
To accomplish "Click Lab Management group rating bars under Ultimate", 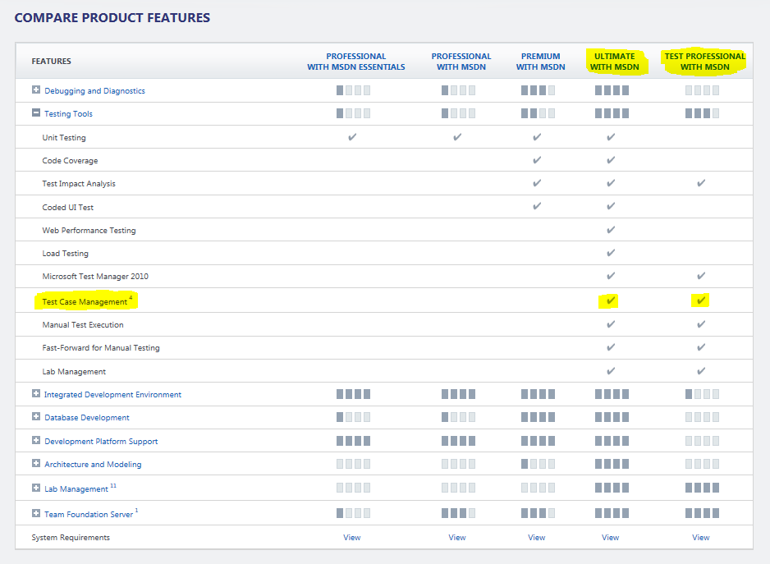I will (x=612, y=488).
